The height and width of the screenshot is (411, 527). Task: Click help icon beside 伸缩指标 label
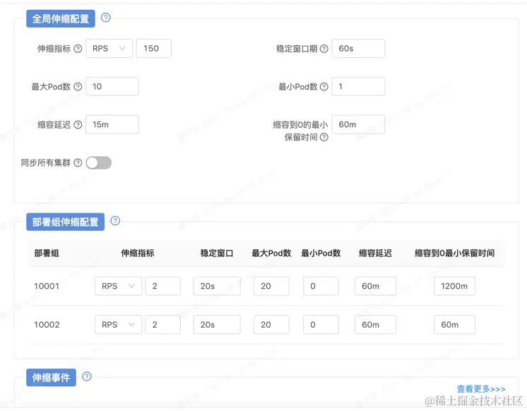point(78,49)
